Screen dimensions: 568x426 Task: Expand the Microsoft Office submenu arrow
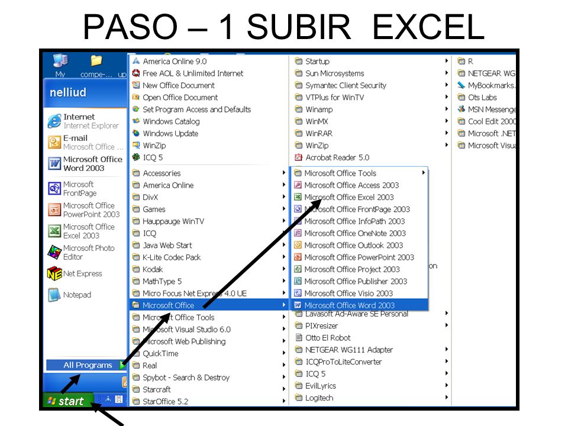click(284, 305)
